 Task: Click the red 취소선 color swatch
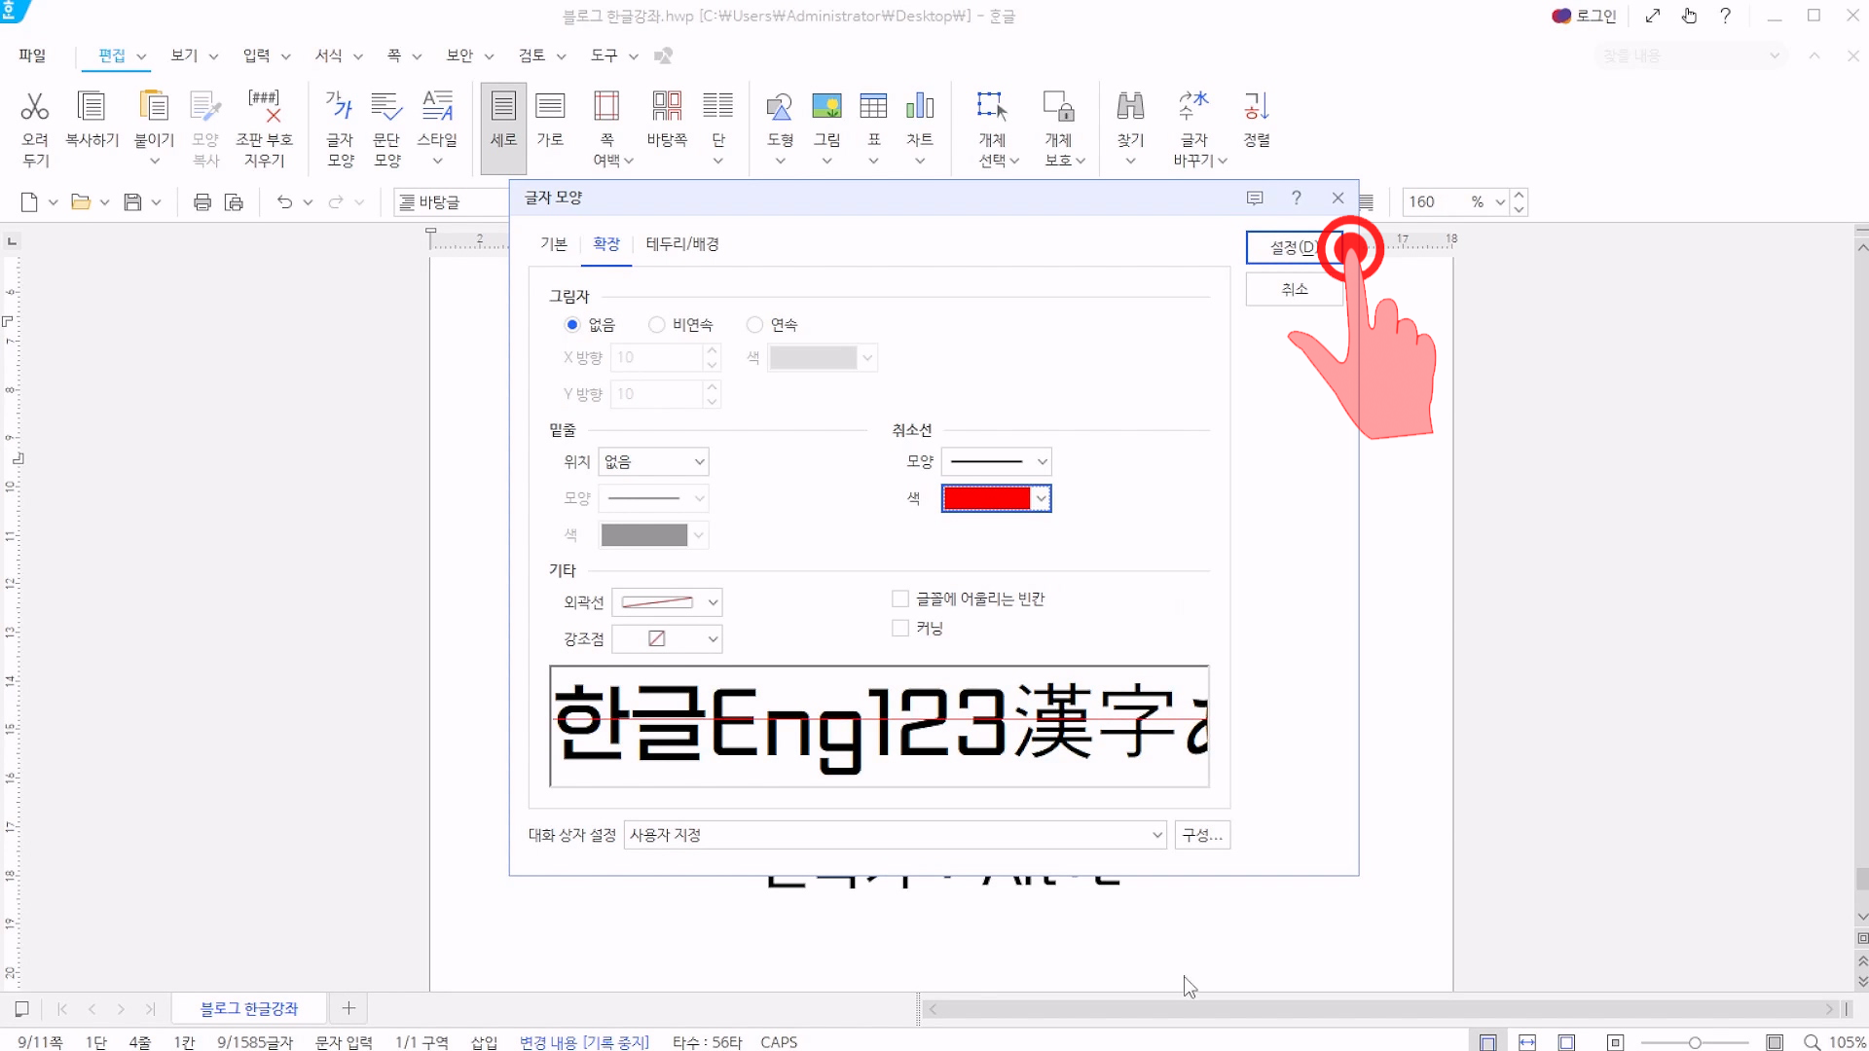986,498
